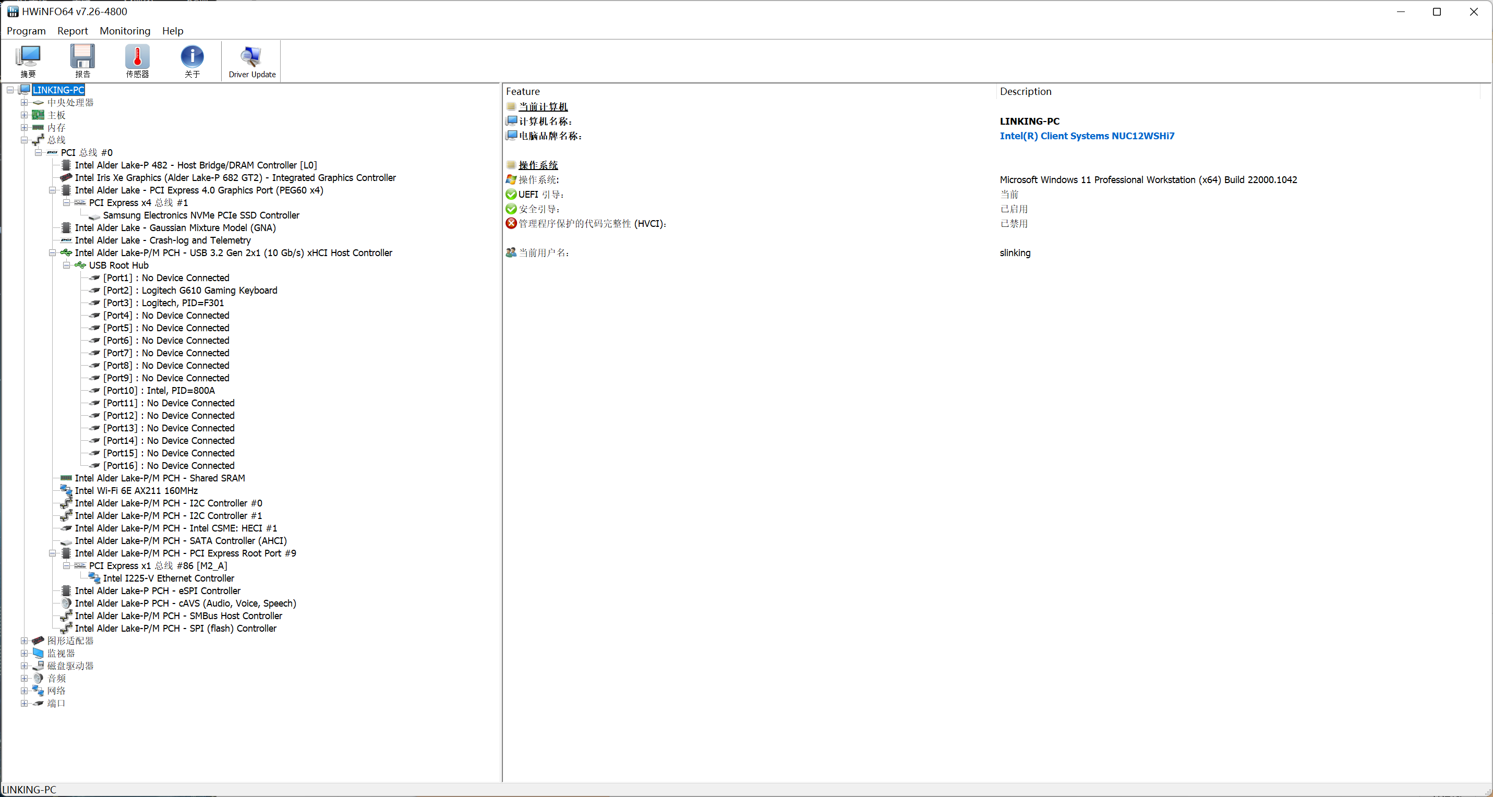This screenshot has width=1493, height=797.
Task: Collapse the PCI 总线 #0 node
Action: coord(38,153)
